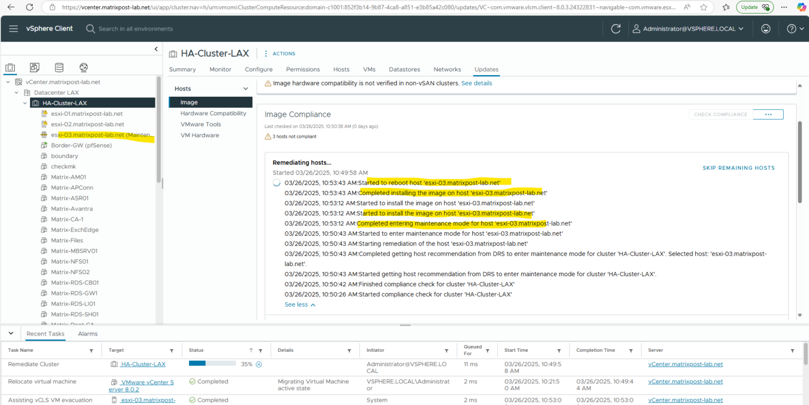Cancel the Remediate Cluster task

point(258,363)
